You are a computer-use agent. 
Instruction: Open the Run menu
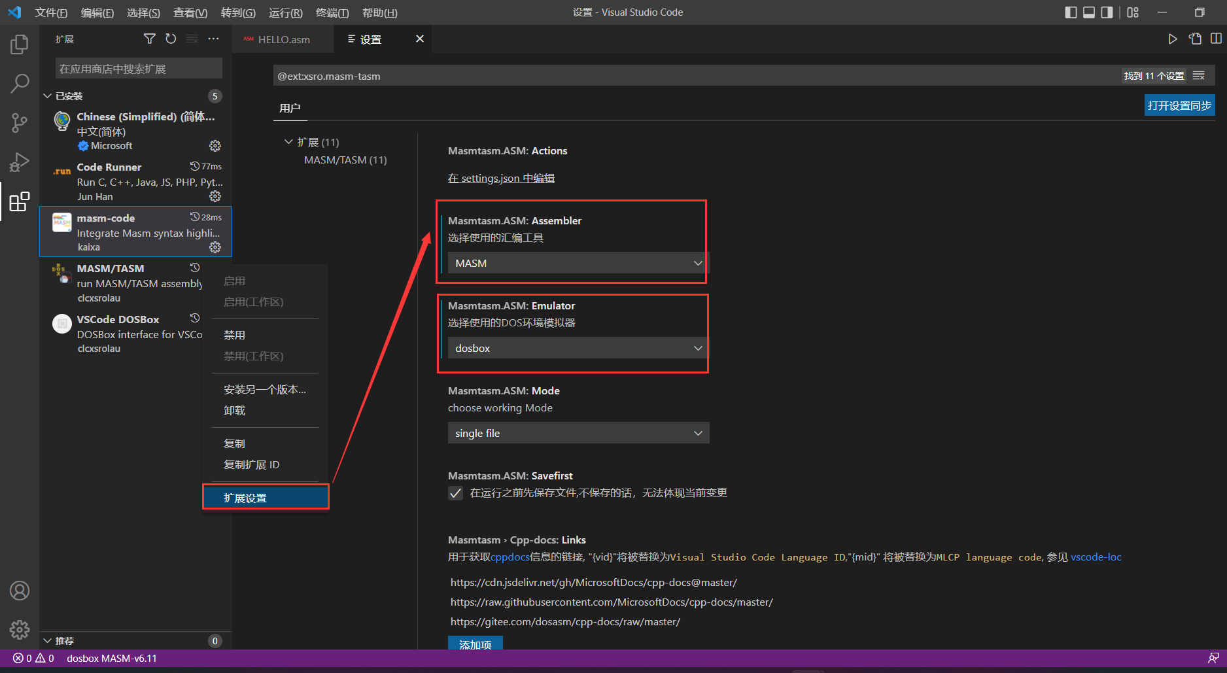286,12
